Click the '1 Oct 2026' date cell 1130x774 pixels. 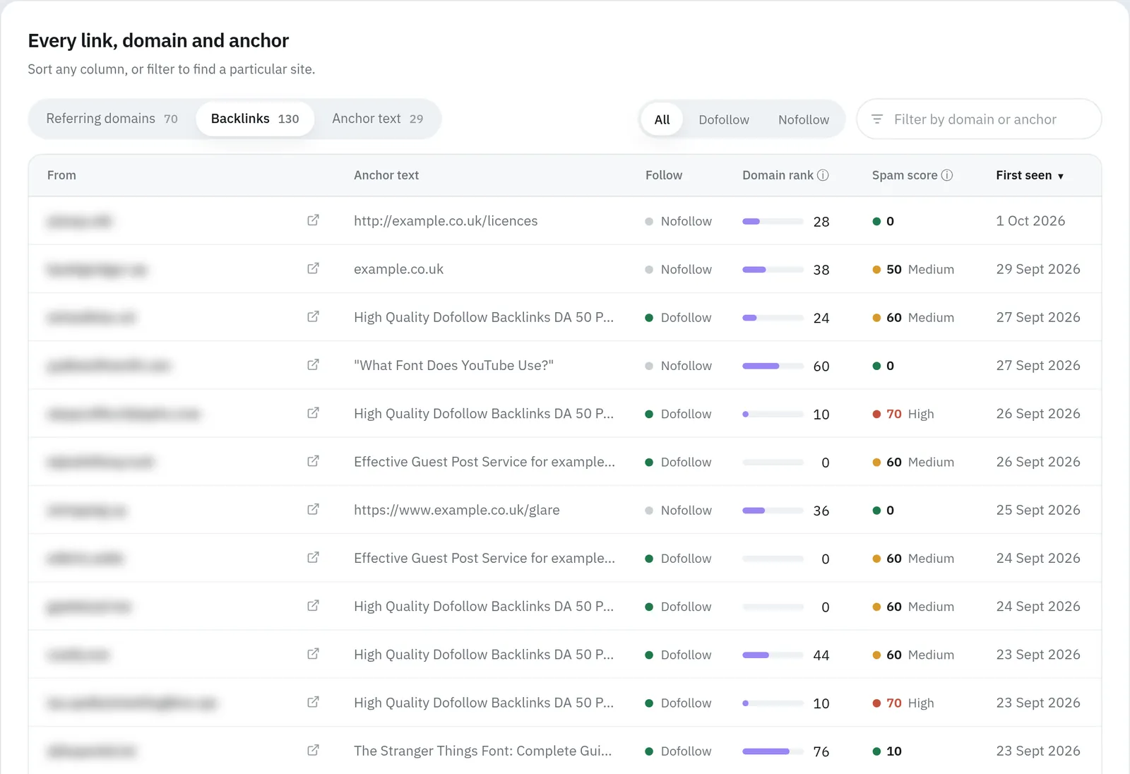pos(1030,221)
